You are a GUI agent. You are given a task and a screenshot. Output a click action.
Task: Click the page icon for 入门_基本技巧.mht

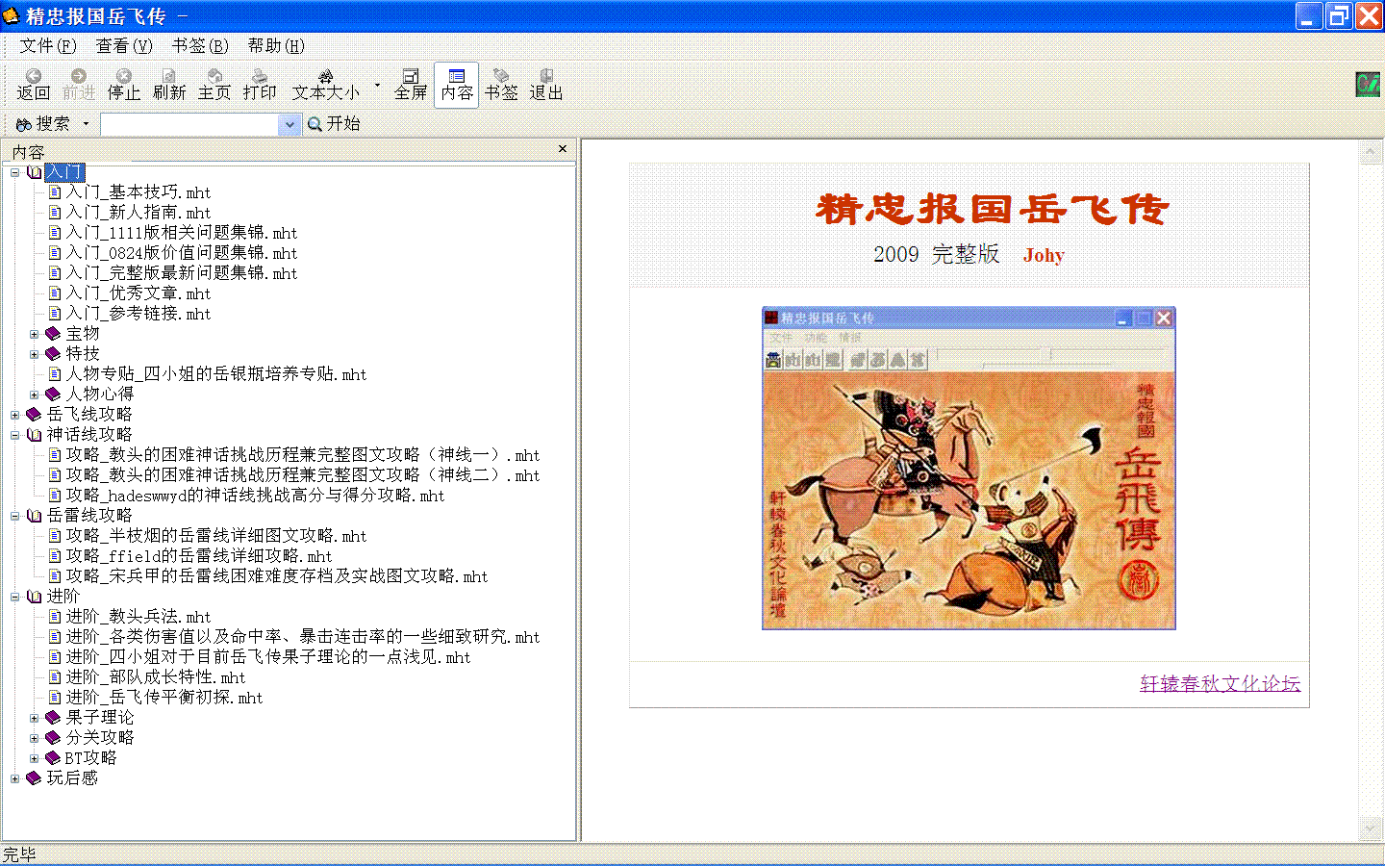55,192
